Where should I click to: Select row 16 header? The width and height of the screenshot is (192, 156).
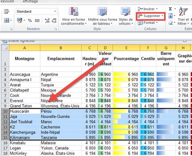point(5,143)
